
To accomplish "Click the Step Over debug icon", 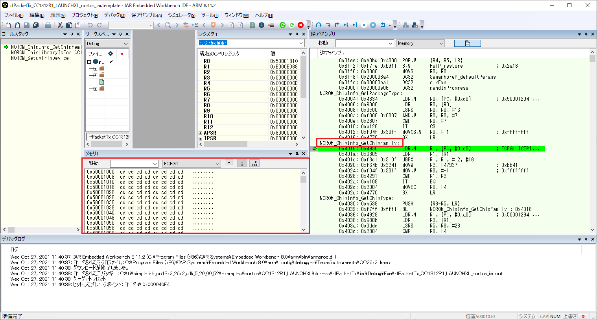I will pyautogui.click(x=319, y=25).
